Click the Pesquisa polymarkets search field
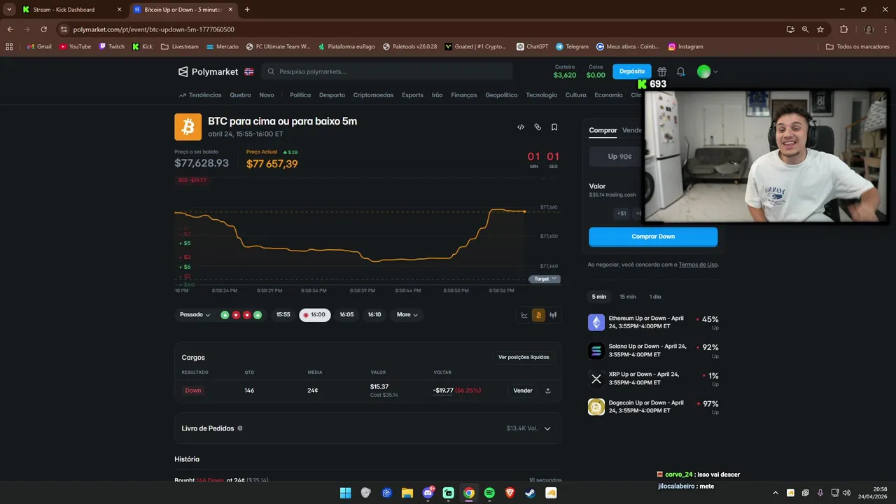 click(x=387, y=71)
